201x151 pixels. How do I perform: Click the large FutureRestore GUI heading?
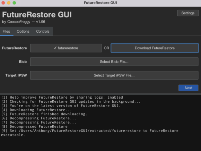coord(37,15)
